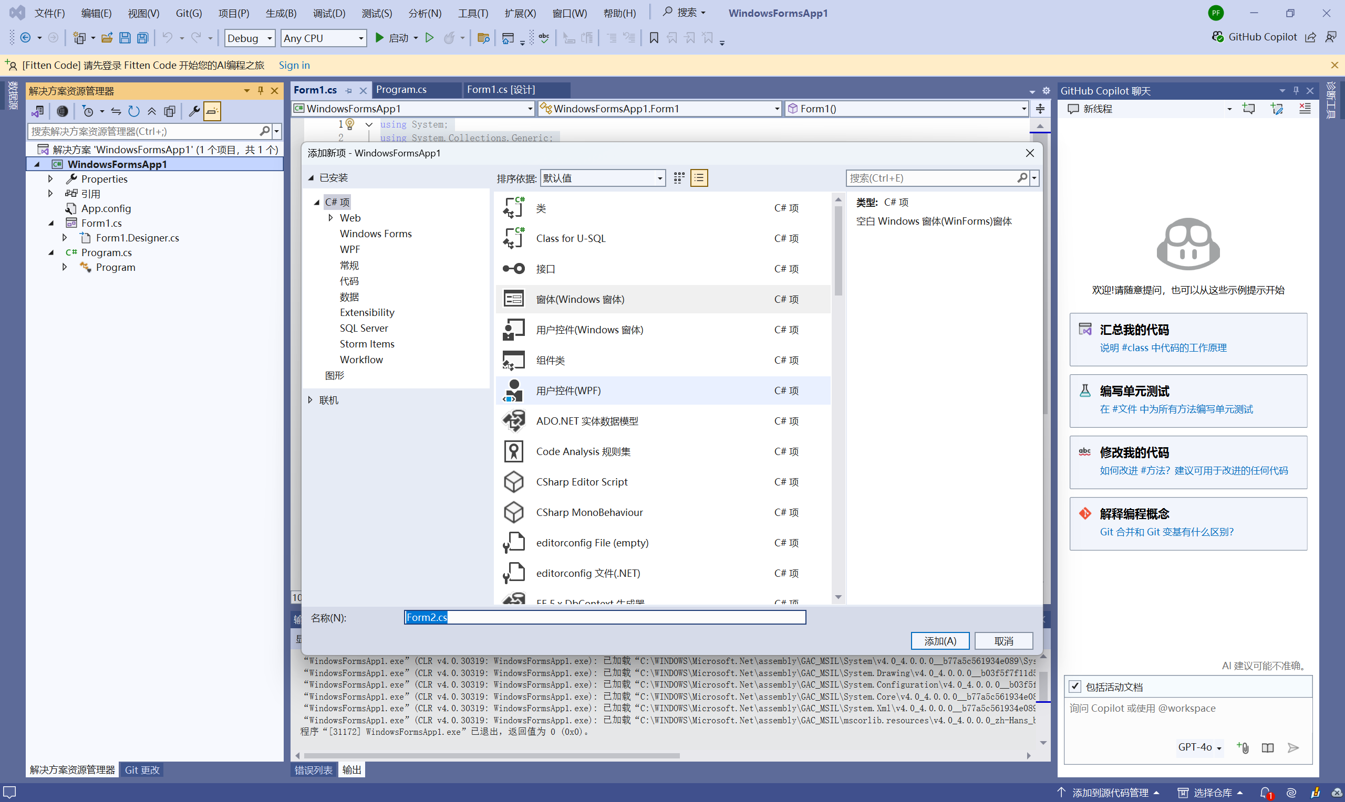Click the Sign in link
This screenshot has height=802, width=1345.
294,66
